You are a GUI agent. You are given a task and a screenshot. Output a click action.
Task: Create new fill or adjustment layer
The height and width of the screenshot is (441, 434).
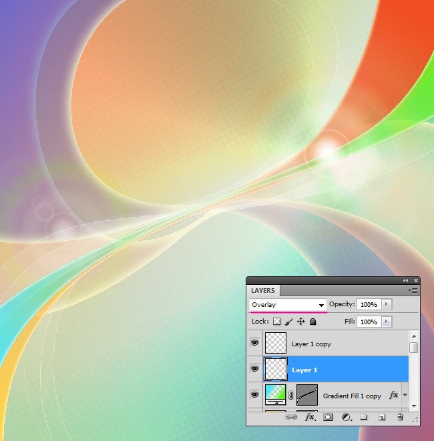coord(346,417)
